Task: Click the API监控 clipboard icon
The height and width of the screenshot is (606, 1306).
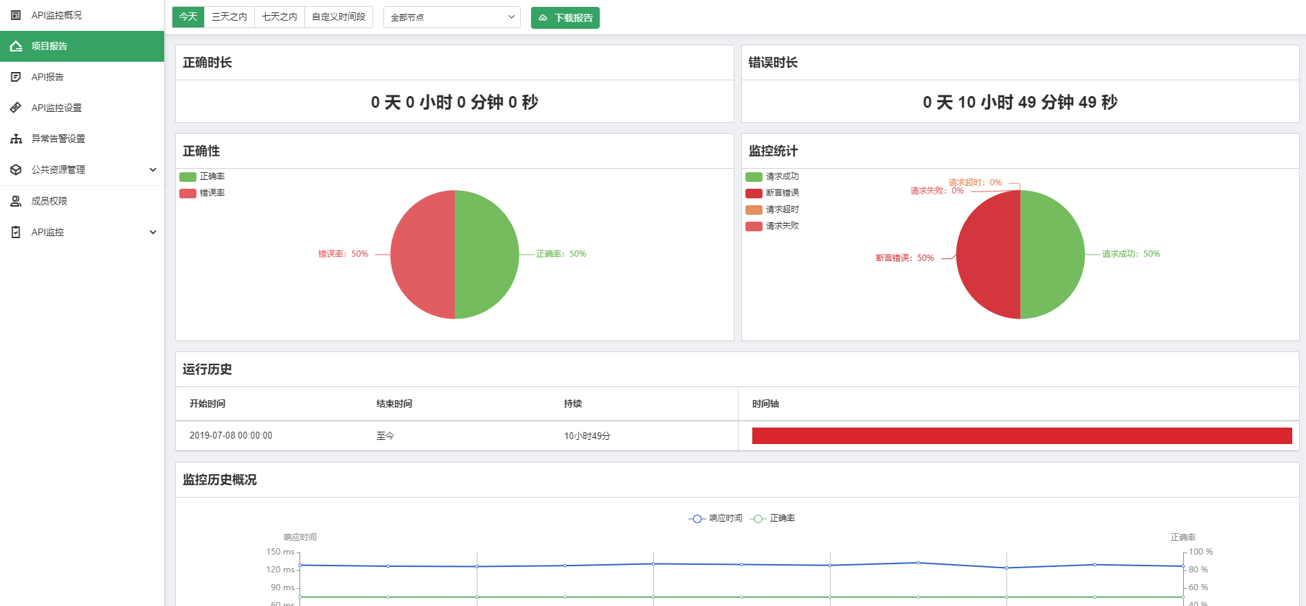Action: pos(16,232)
